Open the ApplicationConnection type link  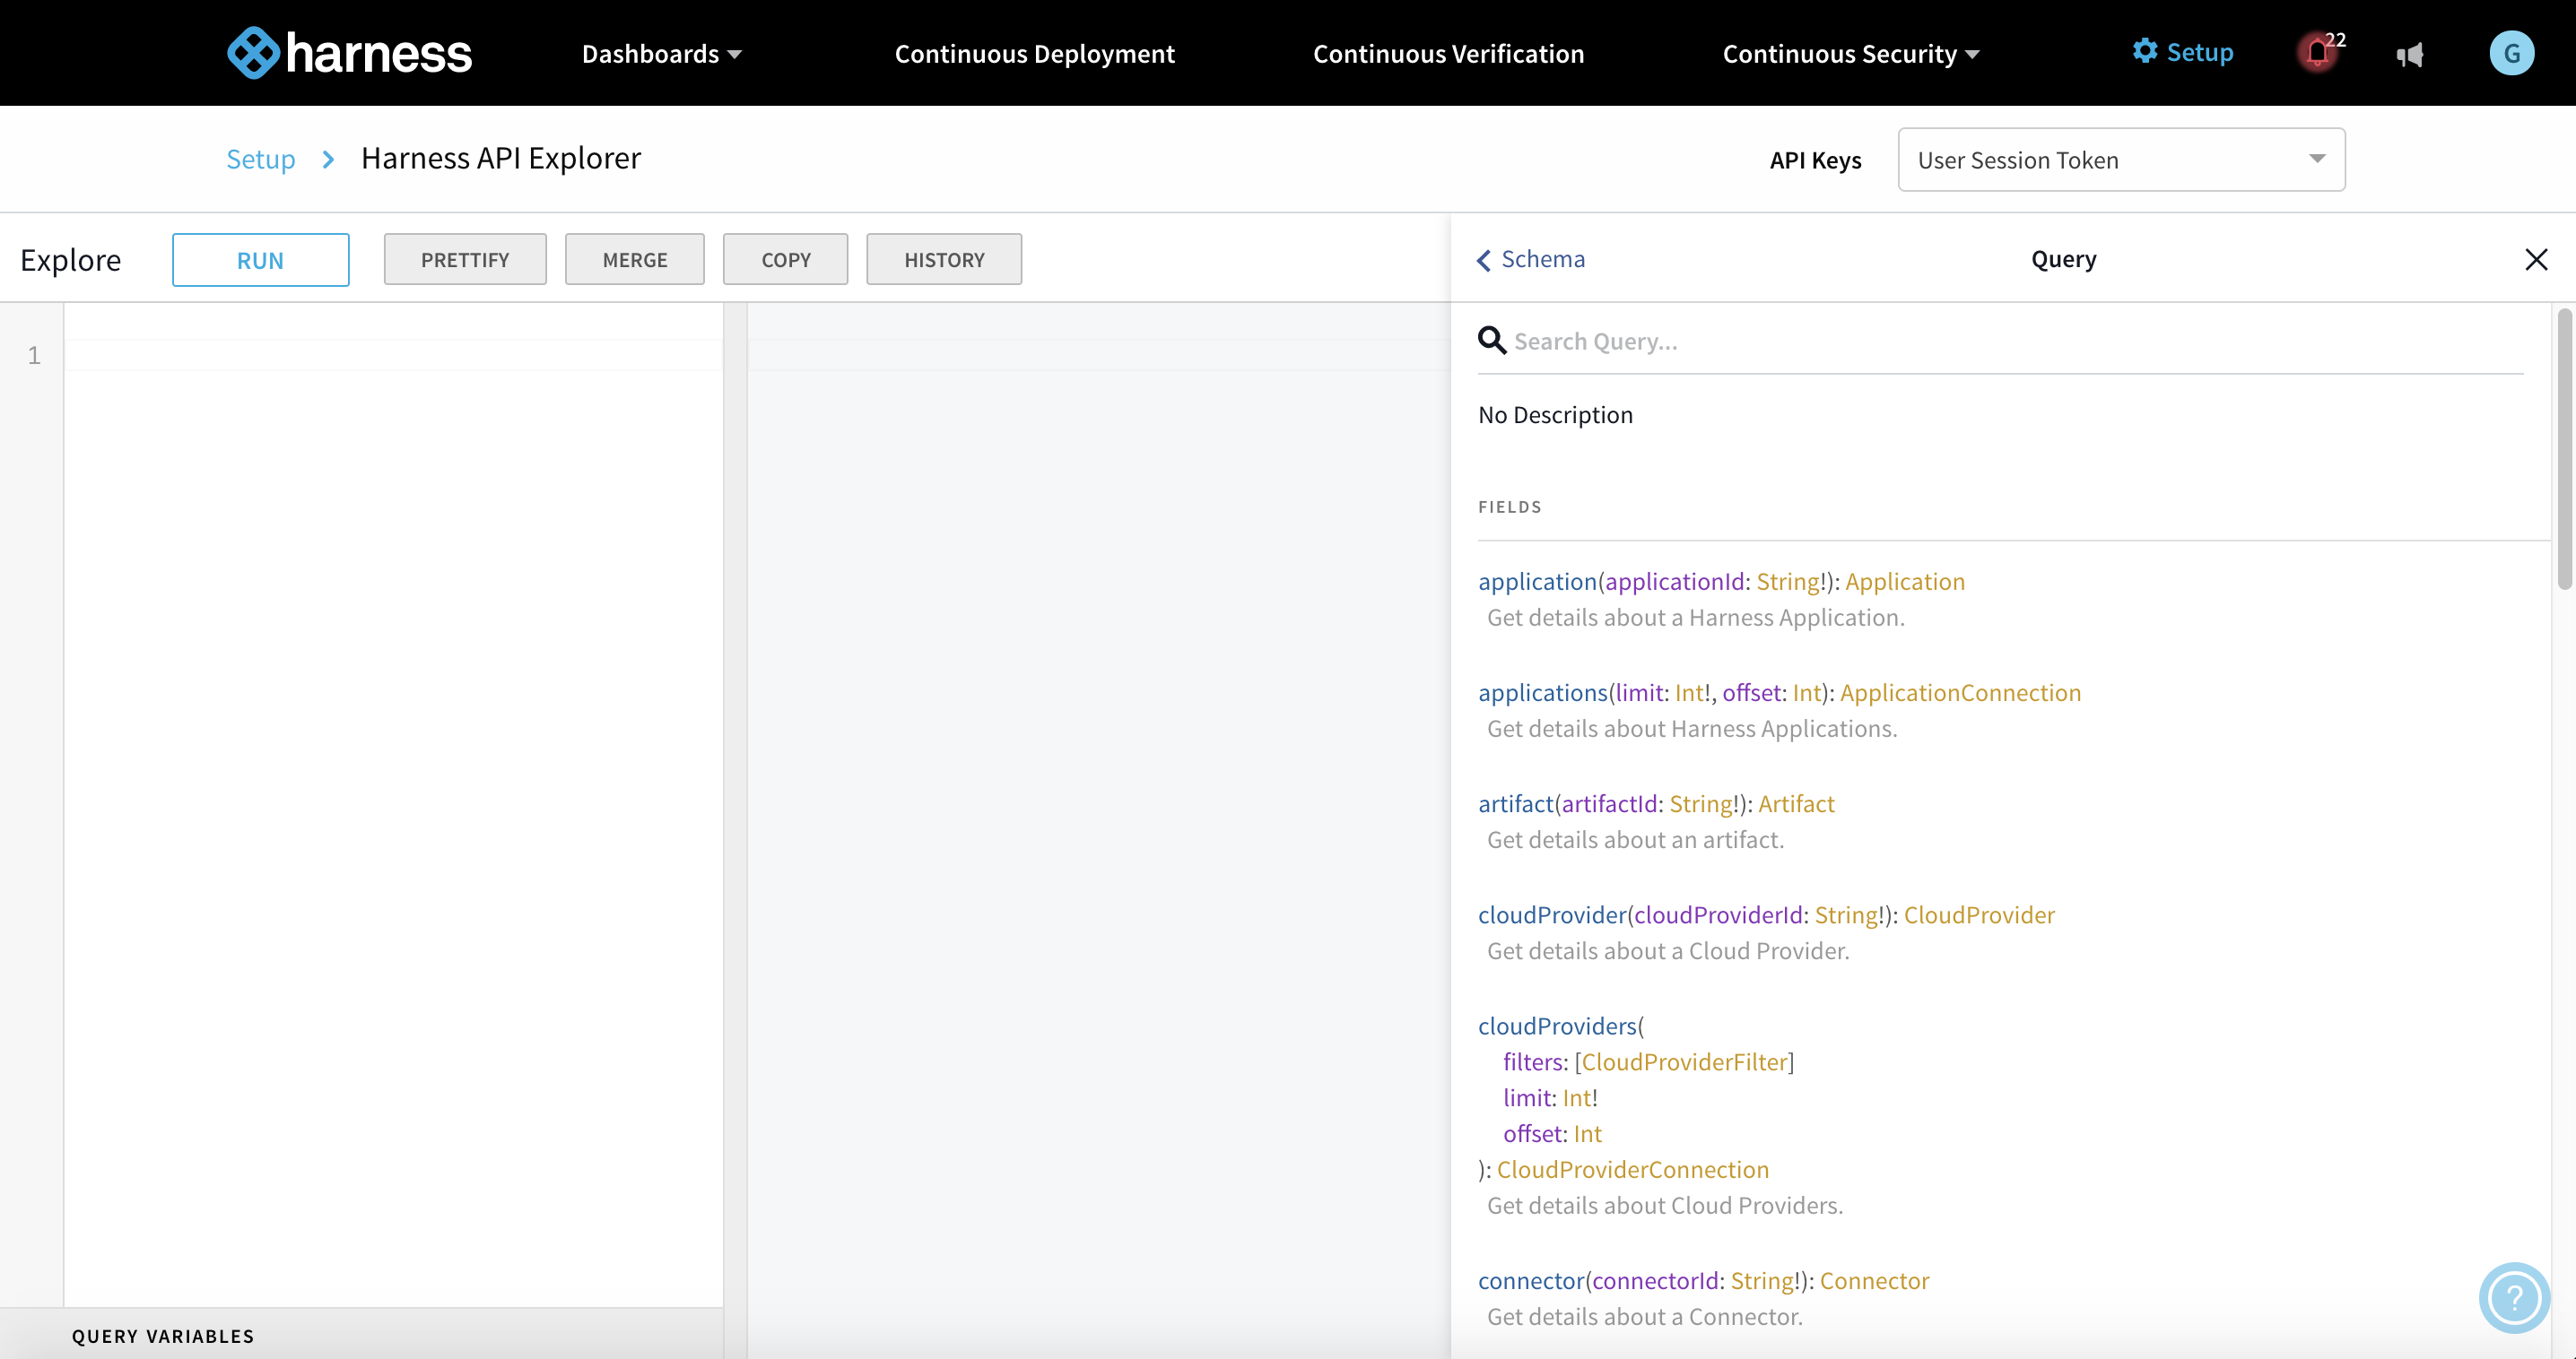(x=1959, y=692)
